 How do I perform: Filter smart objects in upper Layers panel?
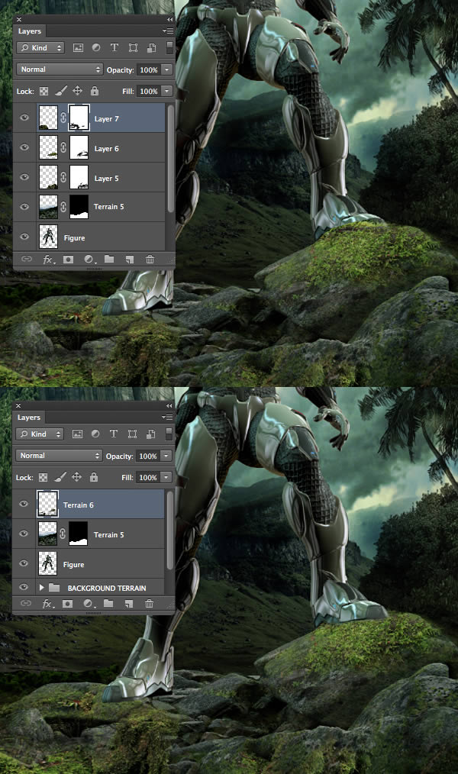pyautogui.click(x=151, y=48)
